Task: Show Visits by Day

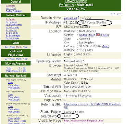Action: click(x=7, y=47)
